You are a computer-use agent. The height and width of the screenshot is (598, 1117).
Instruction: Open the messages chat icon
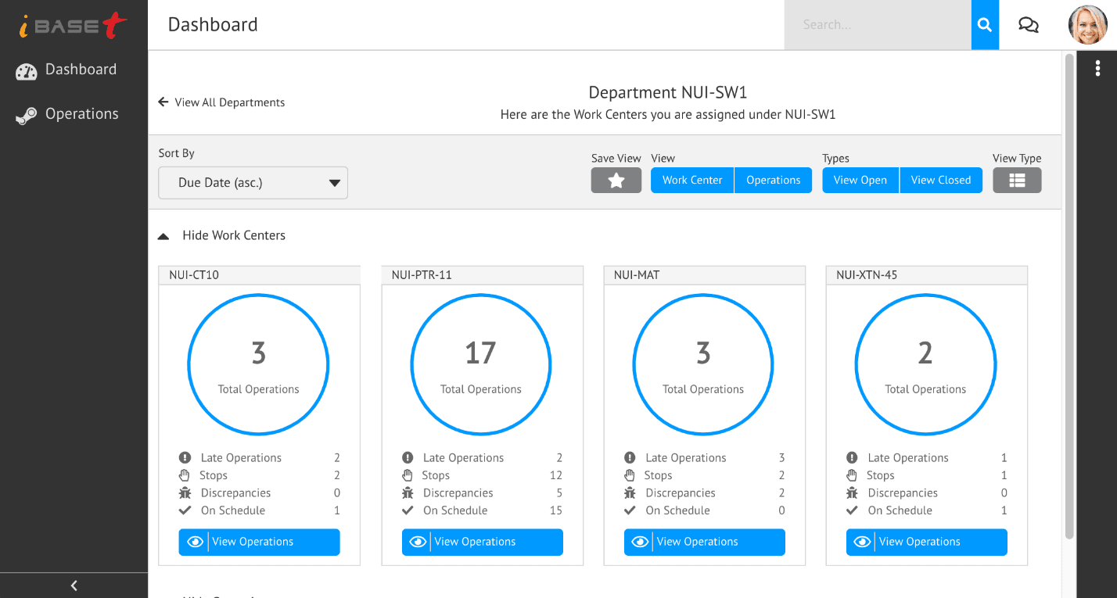1028,24
